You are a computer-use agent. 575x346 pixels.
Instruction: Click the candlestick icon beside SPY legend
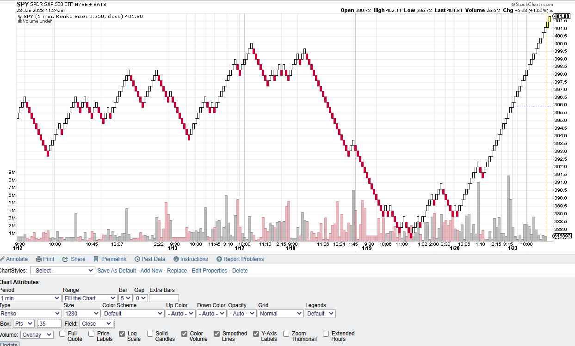tap(20, 16)
